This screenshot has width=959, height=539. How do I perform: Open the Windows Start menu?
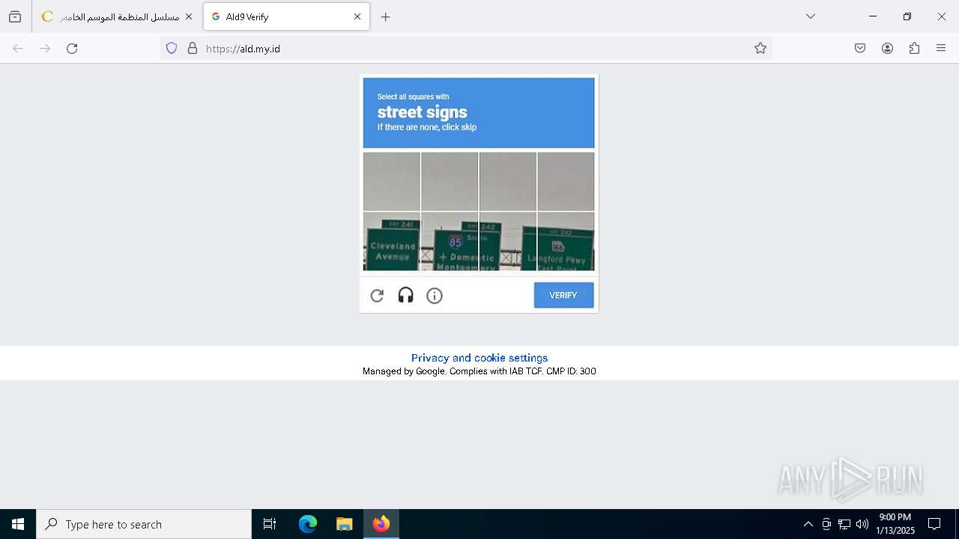point(18,524)
